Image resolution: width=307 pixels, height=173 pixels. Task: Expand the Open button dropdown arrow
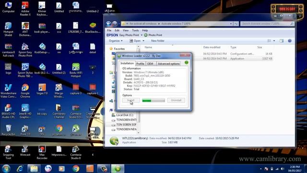(143, 41)
